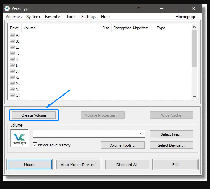The image size is (210, 189).
Task: Select drive H: icon in list
Action: 12,59
